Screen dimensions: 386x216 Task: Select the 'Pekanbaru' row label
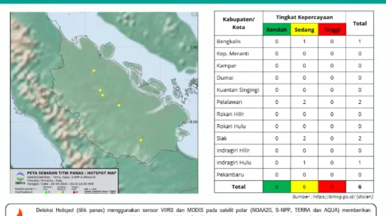point(230,175)
